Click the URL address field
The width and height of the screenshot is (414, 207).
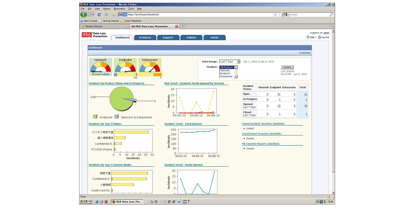[200, 15]
